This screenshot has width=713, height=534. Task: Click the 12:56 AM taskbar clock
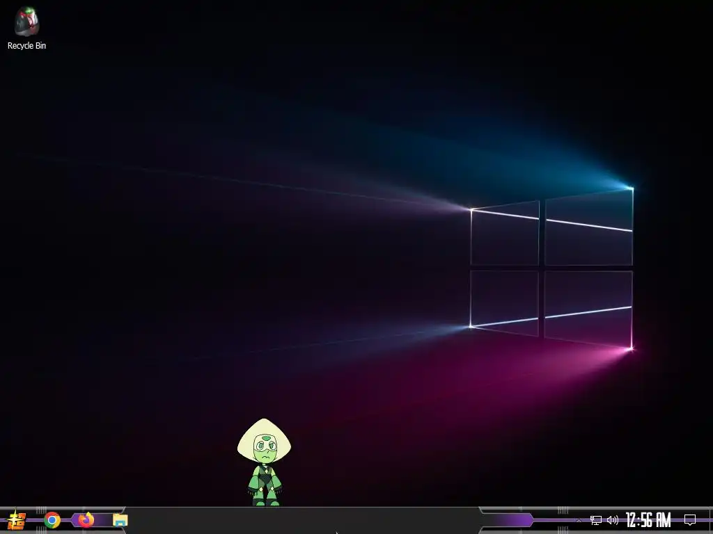[648, 520]
